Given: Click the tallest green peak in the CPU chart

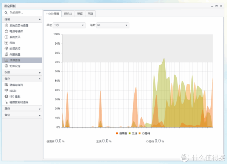Looking at the screenshot, I should tap(164, 59).
